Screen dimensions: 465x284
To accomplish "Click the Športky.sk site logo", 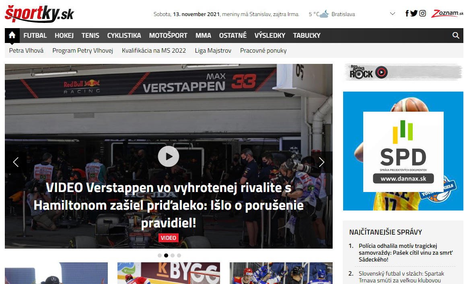I will pyautogui.click(x=39, y=14).
